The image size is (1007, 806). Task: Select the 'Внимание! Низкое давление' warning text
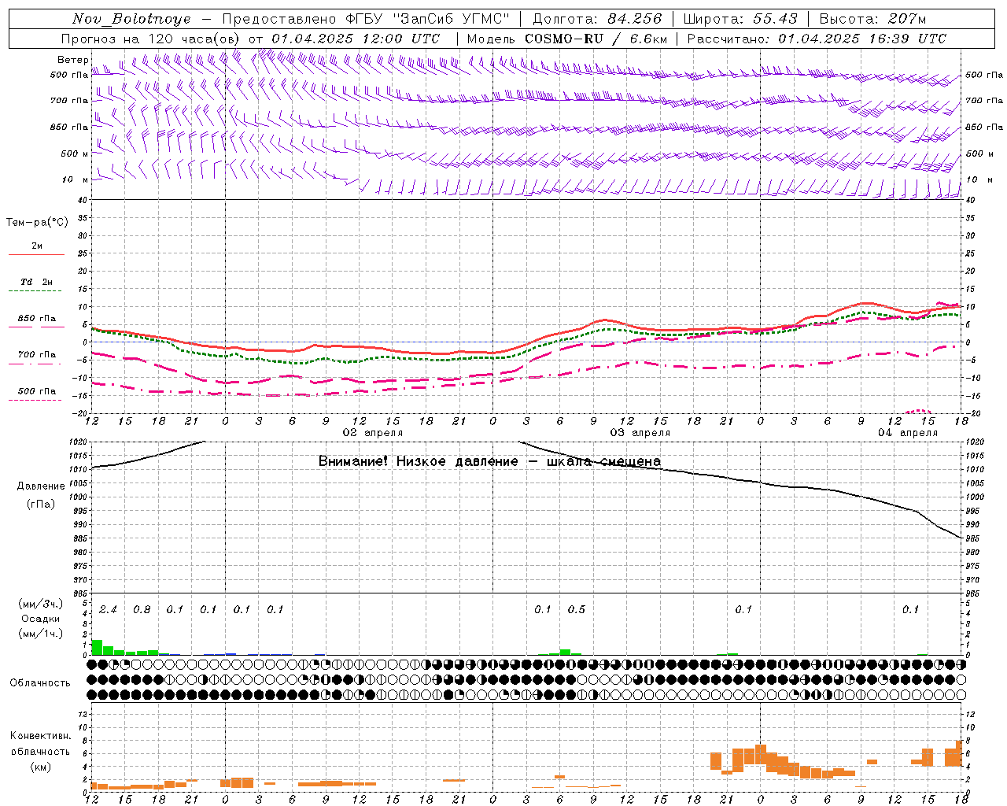click(418, 461)
